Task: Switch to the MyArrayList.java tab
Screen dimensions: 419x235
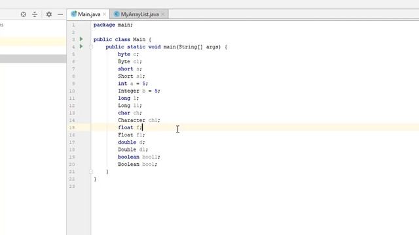Action: click(x=139, y=14)
